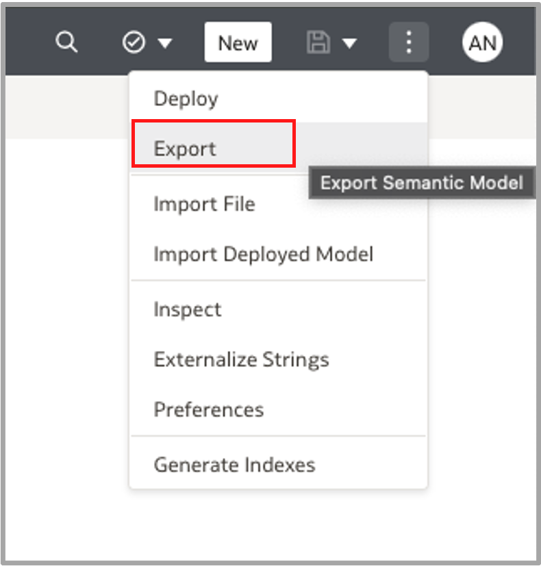This screenshot has height=566, width=541.
Task: Choose the Export menu entry
Action: tap(185, 149)
